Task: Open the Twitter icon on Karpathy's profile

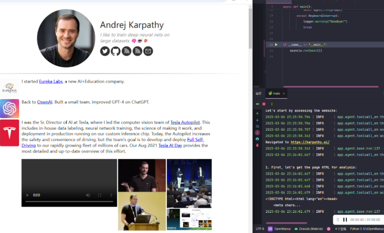Action: click(105, 51)
